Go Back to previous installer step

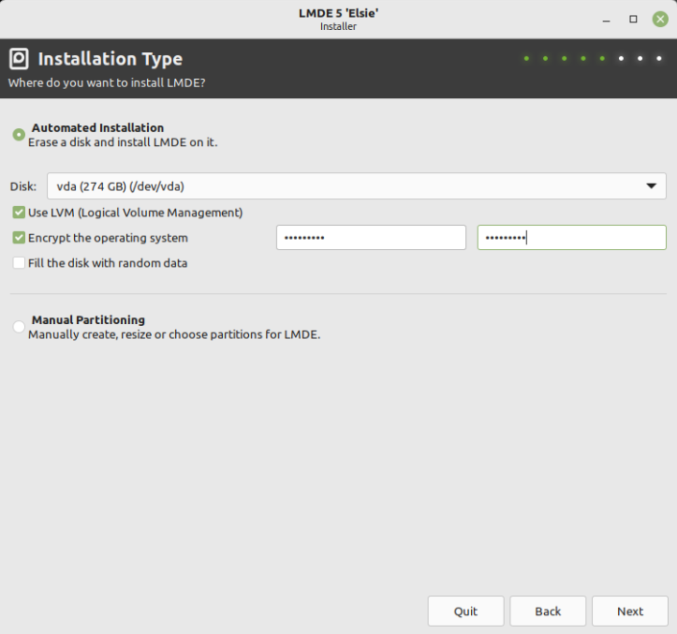coord(548,612)
